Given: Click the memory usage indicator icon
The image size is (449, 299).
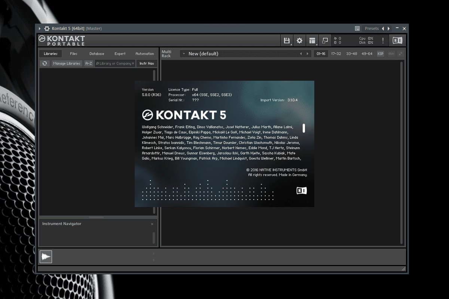Looking at the screenshot, I should 335,43.
